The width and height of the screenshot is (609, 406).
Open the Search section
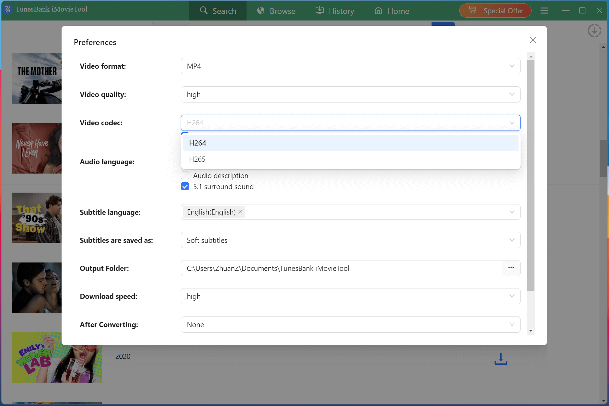coord(218,11)
